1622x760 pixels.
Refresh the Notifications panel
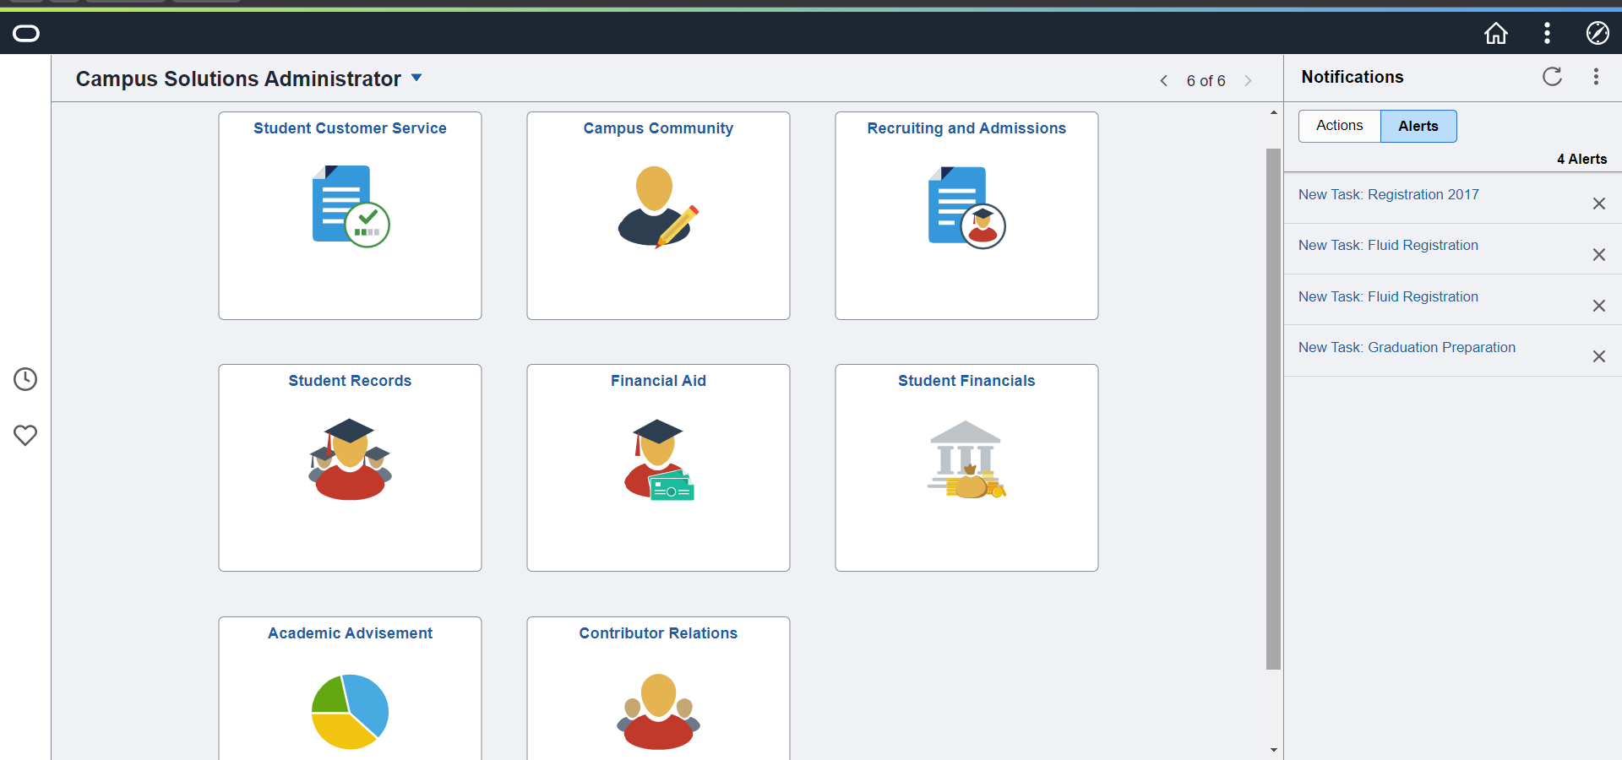[x=1553, y=77]
